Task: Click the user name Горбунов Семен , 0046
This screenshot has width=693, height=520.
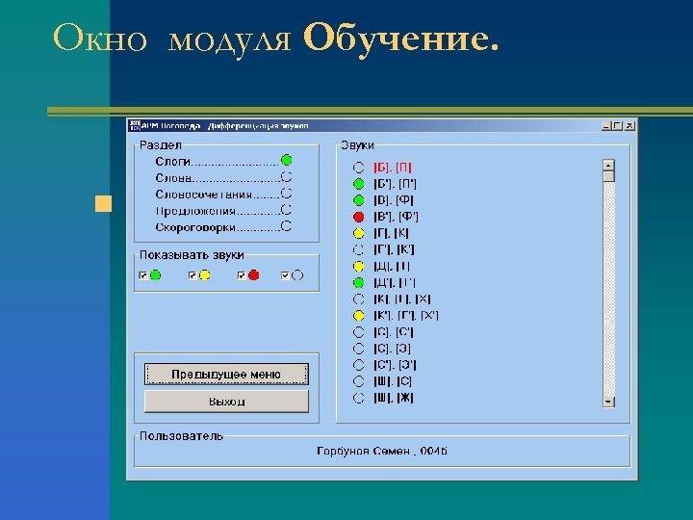Action: pyautogui.click(x=382, y=451)
